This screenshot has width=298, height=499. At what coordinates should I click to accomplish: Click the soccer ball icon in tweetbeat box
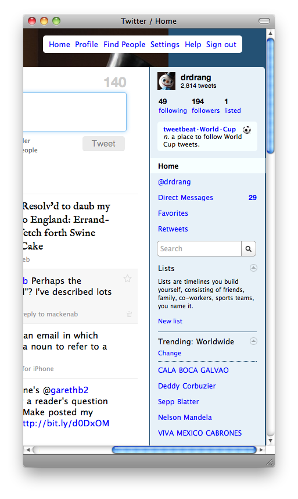[247, 130]
